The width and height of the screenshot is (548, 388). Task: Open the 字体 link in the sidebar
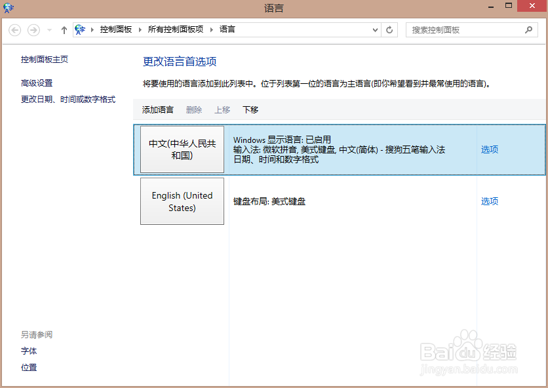coord(29,351)
